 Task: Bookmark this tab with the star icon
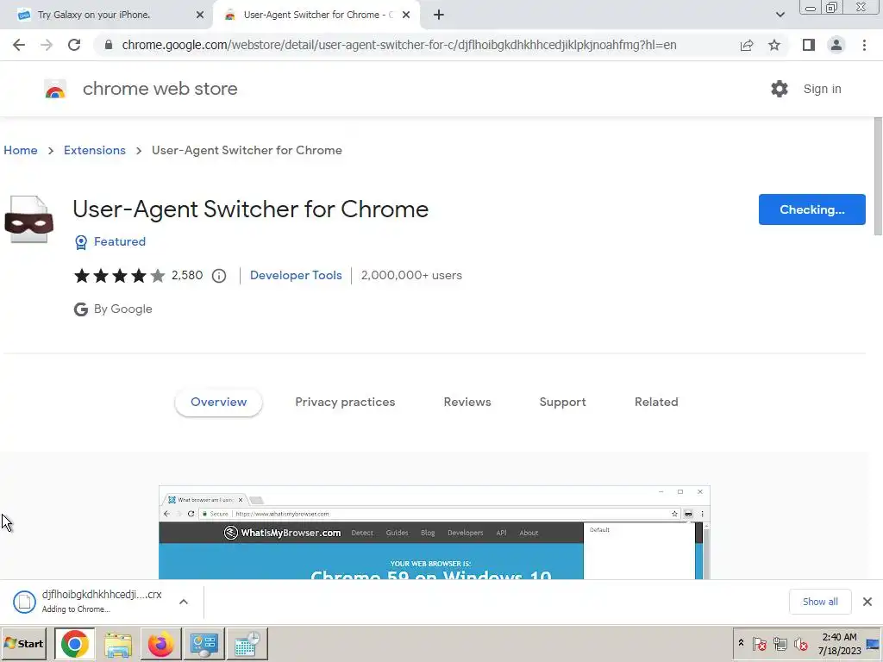click(x=774, y=45)
